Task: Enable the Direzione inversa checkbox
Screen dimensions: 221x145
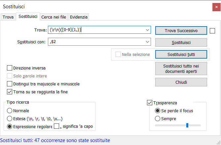Action: point(10,68)
